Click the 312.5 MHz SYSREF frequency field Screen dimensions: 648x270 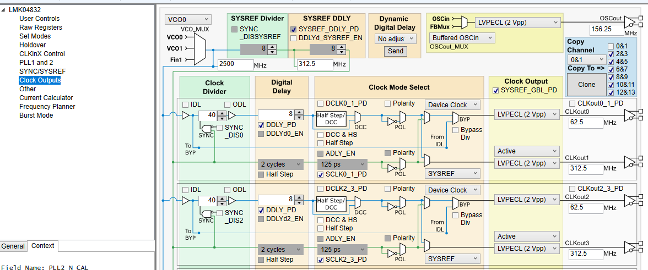point(315,65)
